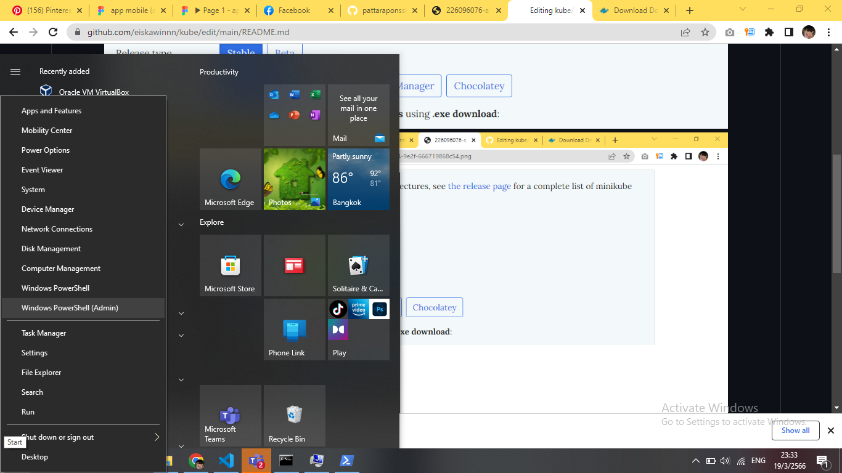Show hidden system tray icons chevron

(x=696, y=461)
